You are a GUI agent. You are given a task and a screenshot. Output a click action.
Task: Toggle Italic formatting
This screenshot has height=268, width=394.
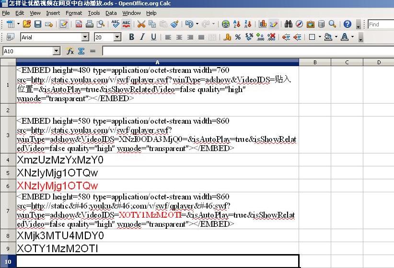pyautogui.click(x=142, y=37)
